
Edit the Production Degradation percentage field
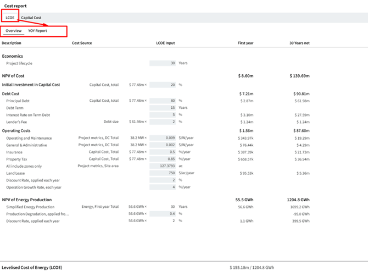coord(163,214)
